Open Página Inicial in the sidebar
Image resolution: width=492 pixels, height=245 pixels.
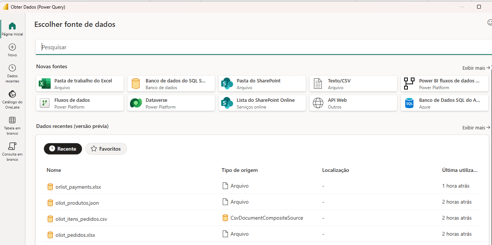point(12,29)
